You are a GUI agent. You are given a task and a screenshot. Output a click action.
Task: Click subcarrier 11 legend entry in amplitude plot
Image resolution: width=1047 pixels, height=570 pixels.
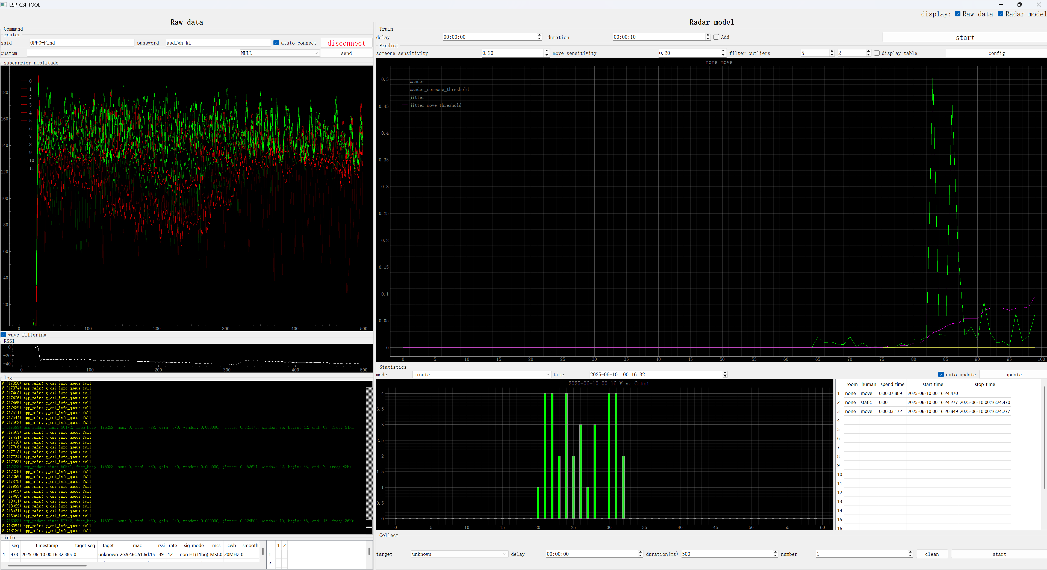(x=31, y=168)
